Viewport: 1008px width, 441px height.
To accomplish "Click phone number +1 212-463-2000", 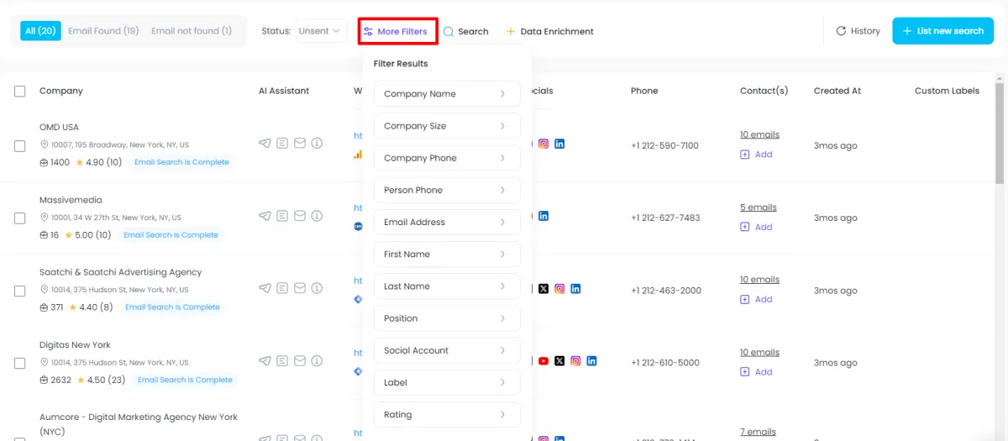I will (666, 291).
